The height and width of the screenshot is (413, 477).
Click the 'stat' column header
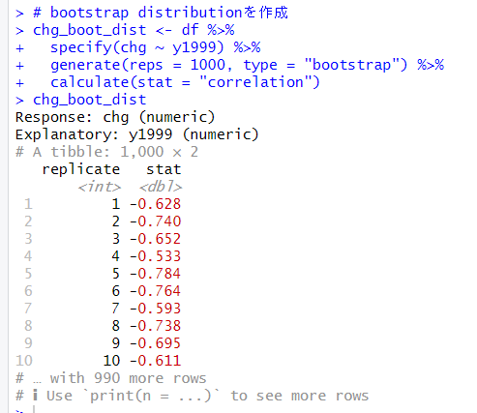pos(164,169)
